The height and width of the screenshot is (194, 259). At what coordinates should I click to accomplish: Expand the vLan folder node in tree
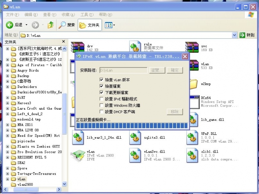click(7, 179)
